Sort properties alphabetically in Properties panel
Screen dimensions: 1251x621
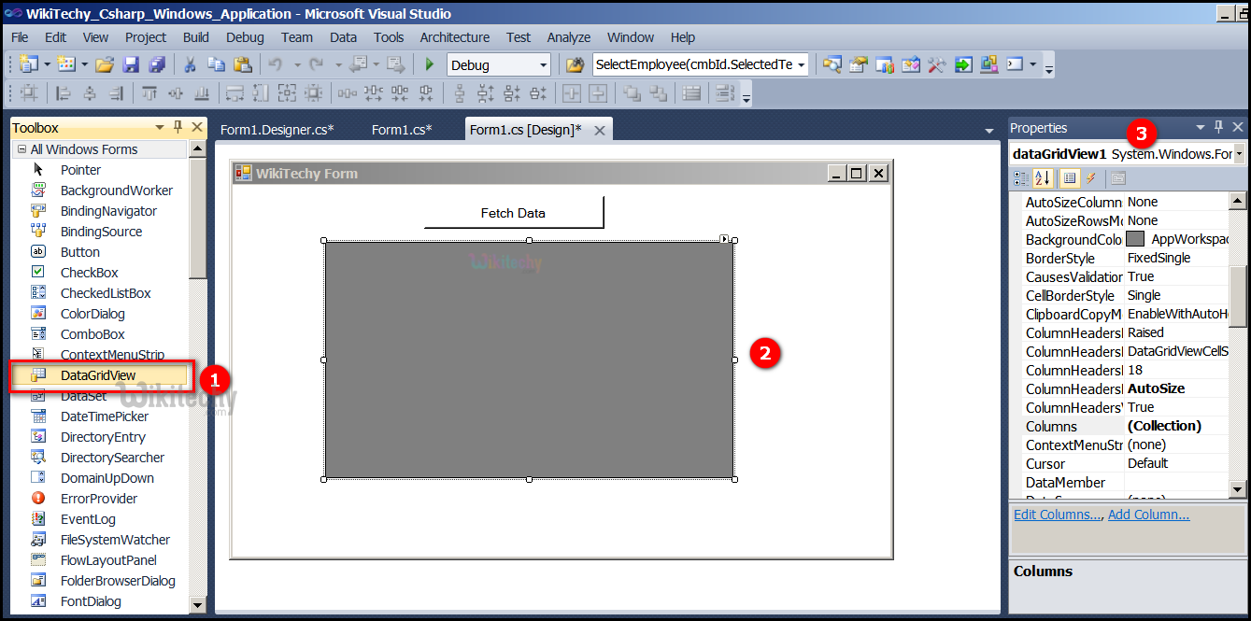point(1040,177)
